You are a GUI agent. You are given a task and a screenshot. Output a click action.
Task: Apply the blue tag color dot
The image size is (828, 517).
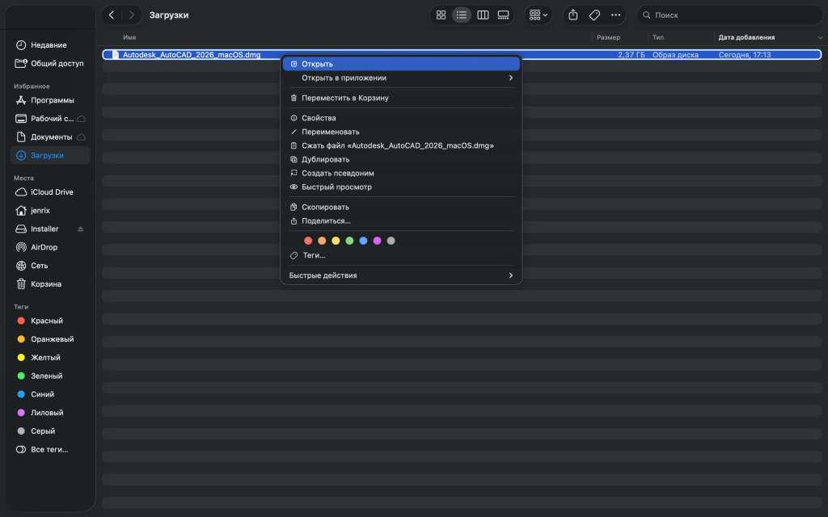tap(363, 241)
